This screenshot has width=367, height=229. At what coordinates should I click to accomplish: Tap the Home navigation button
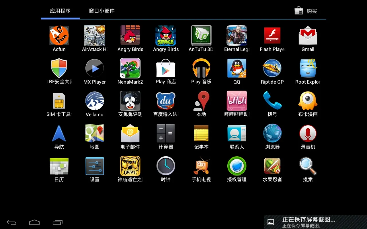coord(34,222)
